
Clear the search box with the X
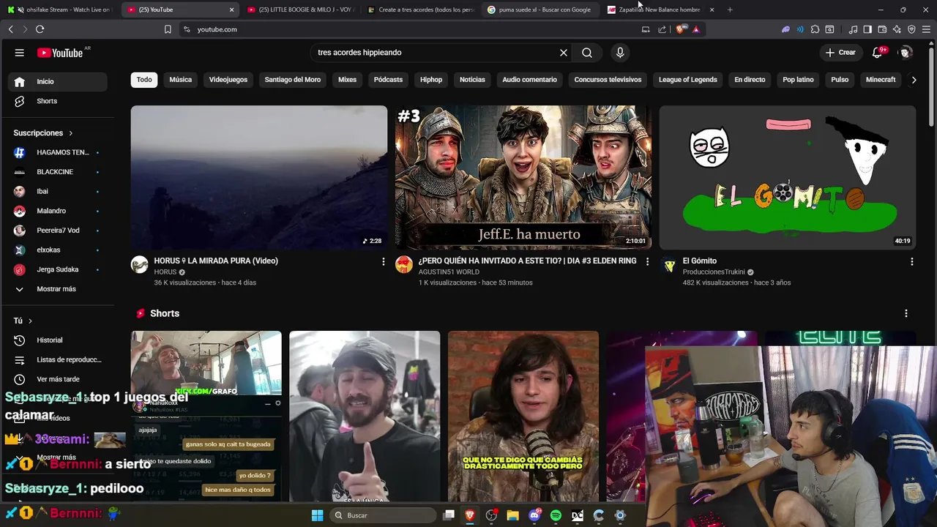[564, 53]
